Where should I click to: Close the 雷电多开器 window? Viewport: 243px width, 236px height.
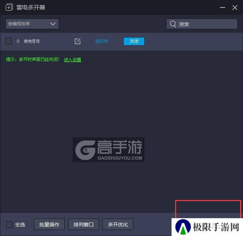coord(235,7)
